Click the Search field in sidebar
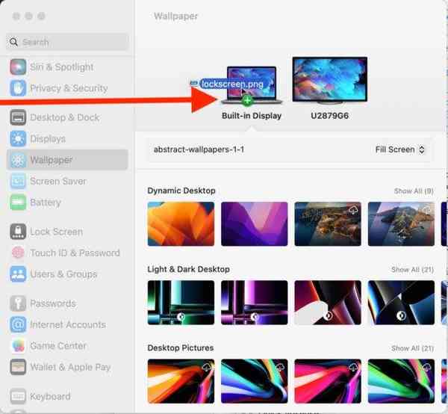The height and width of the screenshot is (414, 448). pyautogui.click(x=69, y=42)
